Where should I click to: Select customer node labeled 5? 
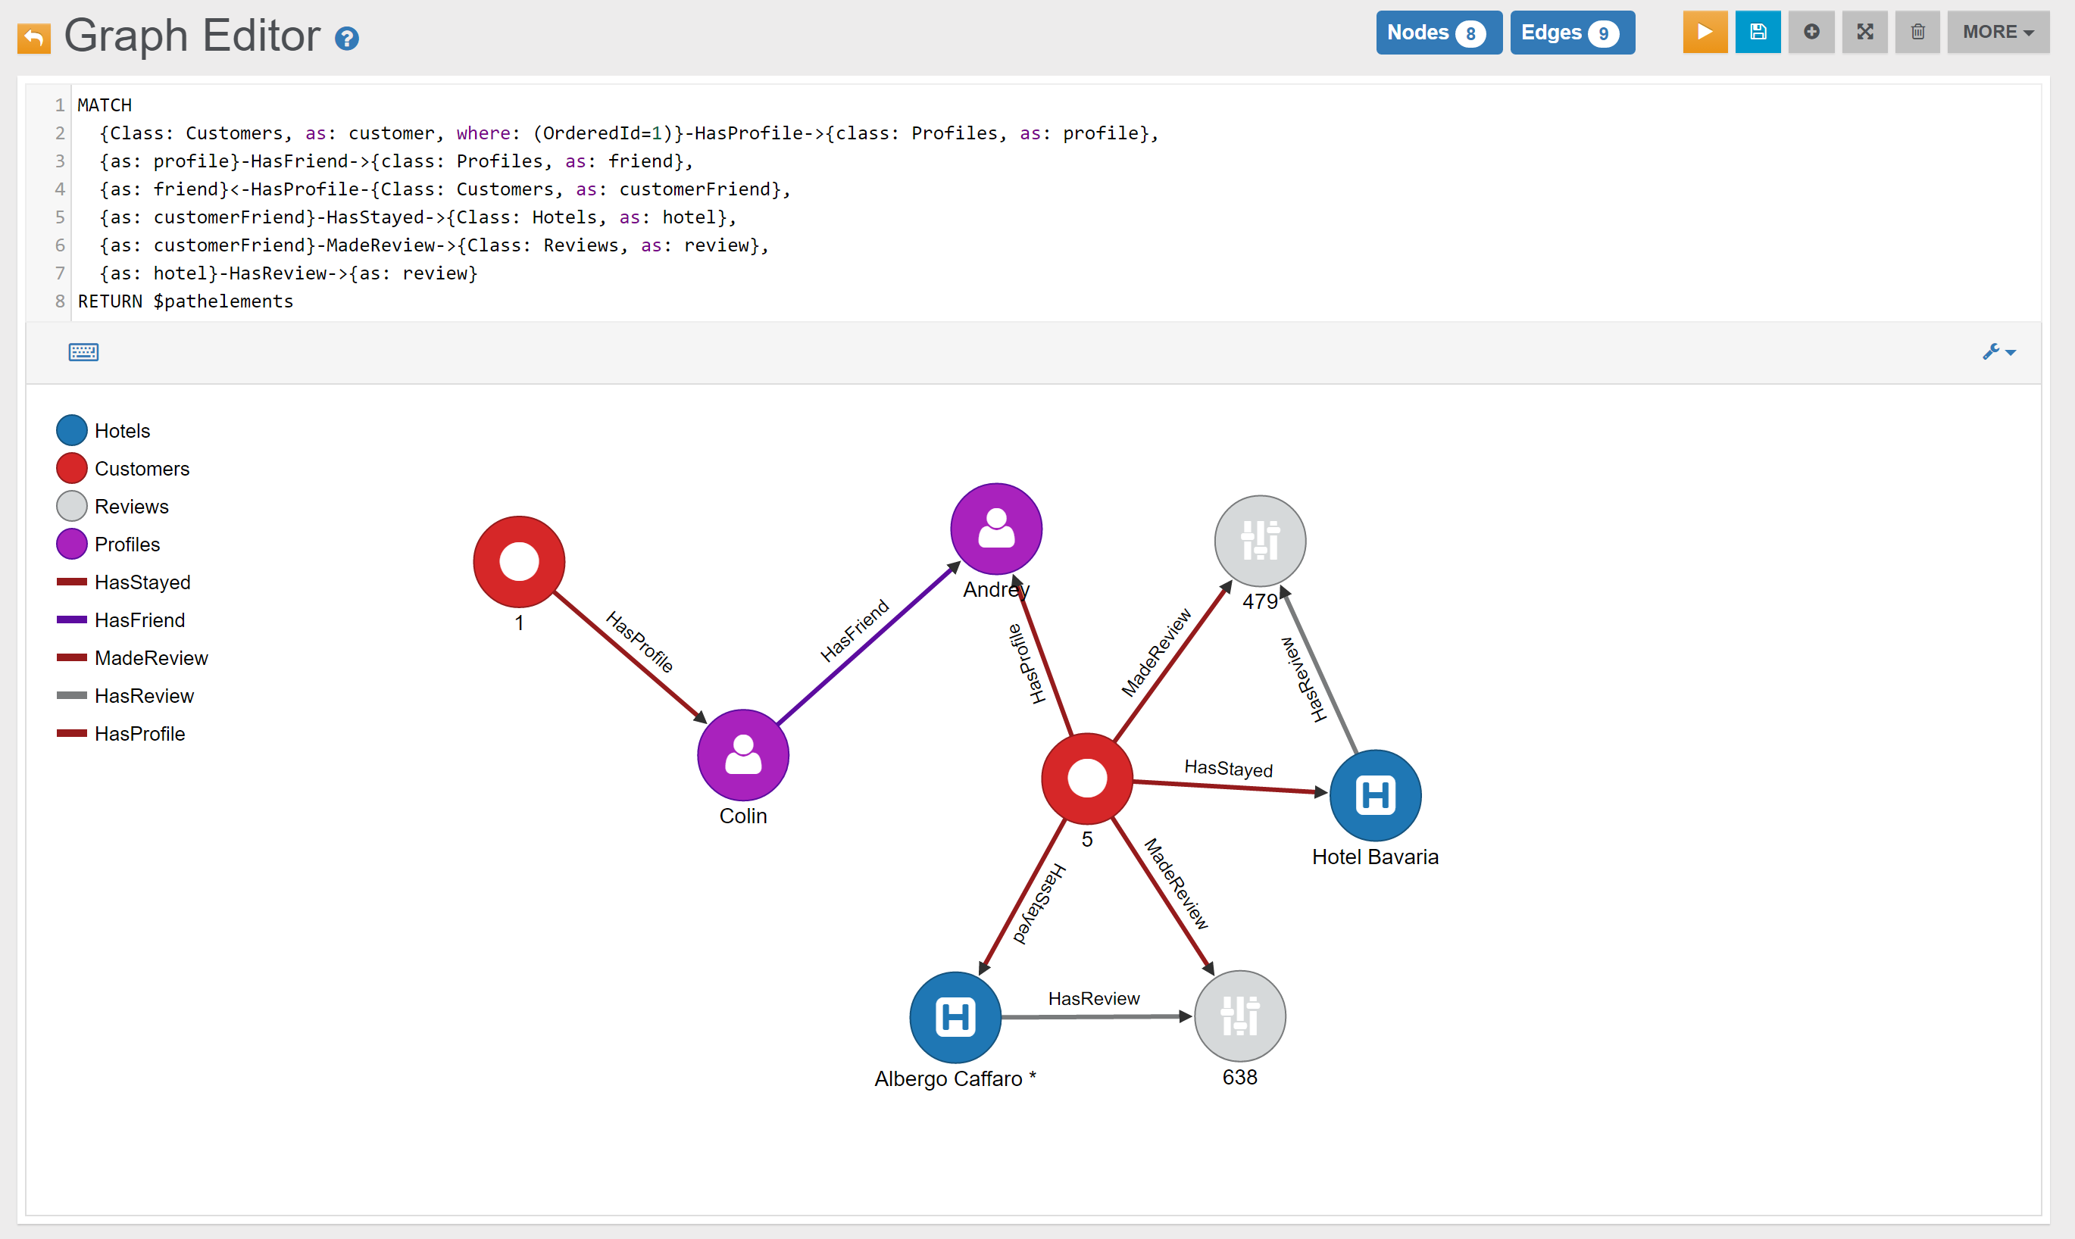pos(1086,778)
